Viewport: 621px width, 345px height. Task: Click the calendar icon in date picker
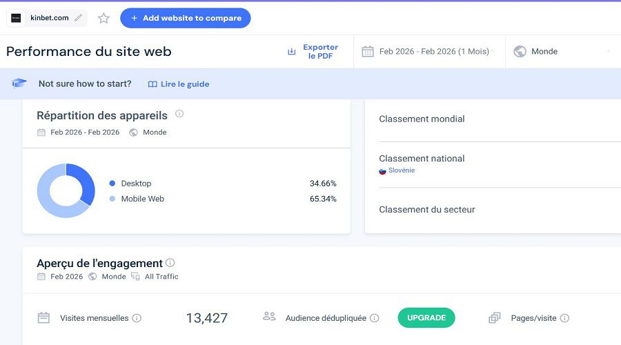click(x=368, y=52)
